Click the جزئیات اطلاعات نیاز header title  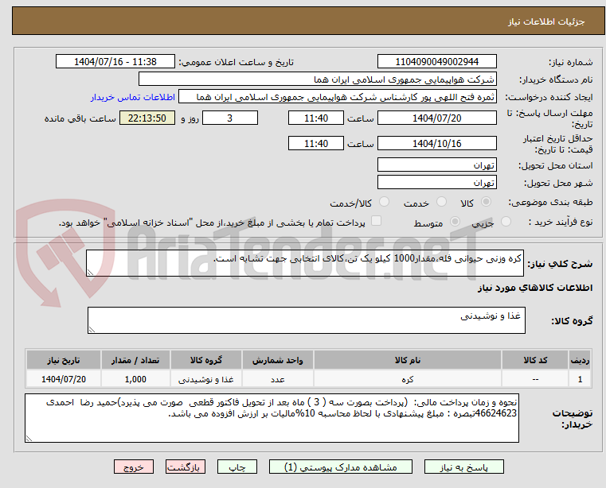(x=545, y=21)
